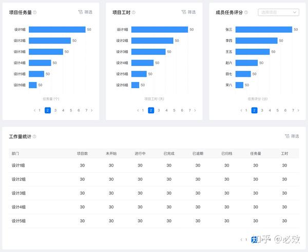Viewport: 308px width, 252px height.
Task: Click the help icon beside 工作量统计
Action: [x=35, y=137]
